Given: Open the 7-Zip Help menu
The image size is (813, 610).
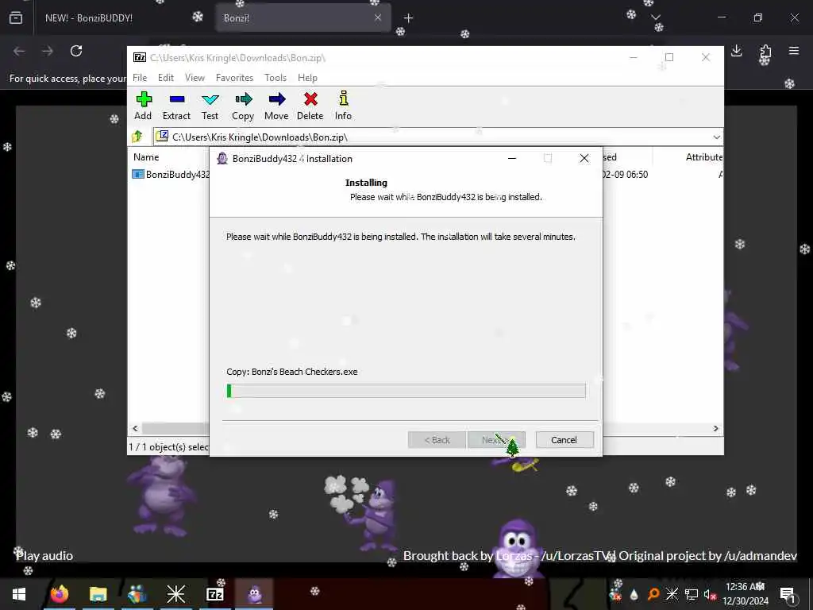Looking at the screenshot, I should click(x=307, y=77).
